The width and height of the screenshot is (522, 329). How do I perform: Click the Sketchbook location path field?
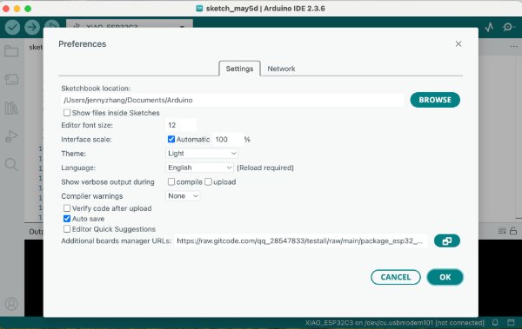(232, 100)
